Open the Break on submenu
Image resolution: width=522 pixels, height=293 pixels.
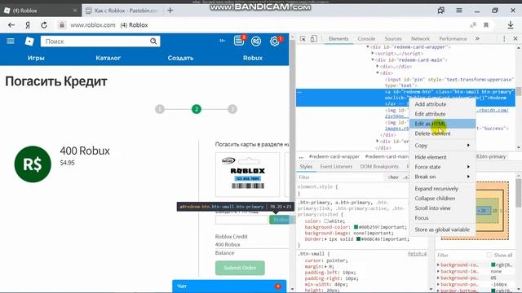pyautogui.click(x=442, y=177)
